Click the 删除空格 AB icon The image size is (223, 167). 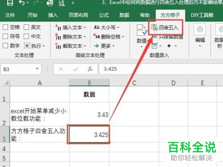96,36
